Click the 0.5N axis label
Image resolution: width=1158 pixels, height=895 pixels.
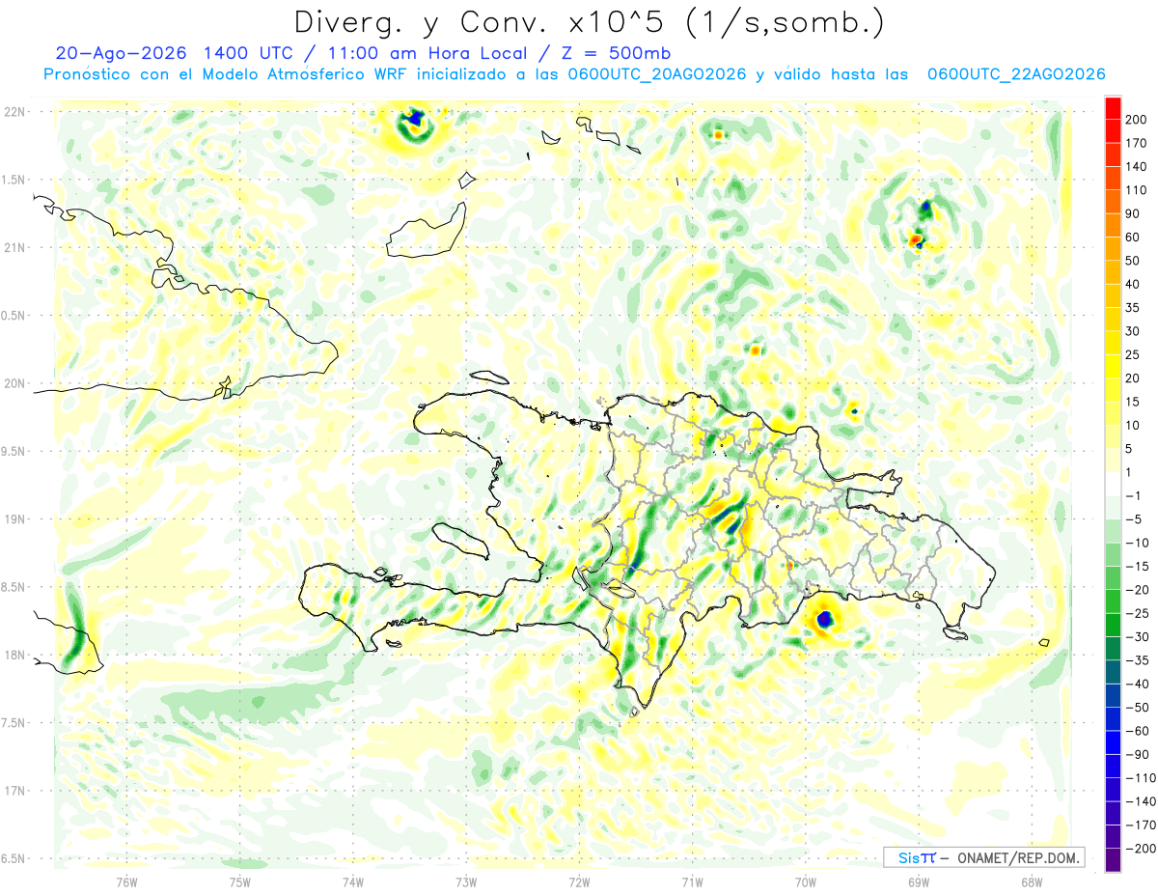14,316
